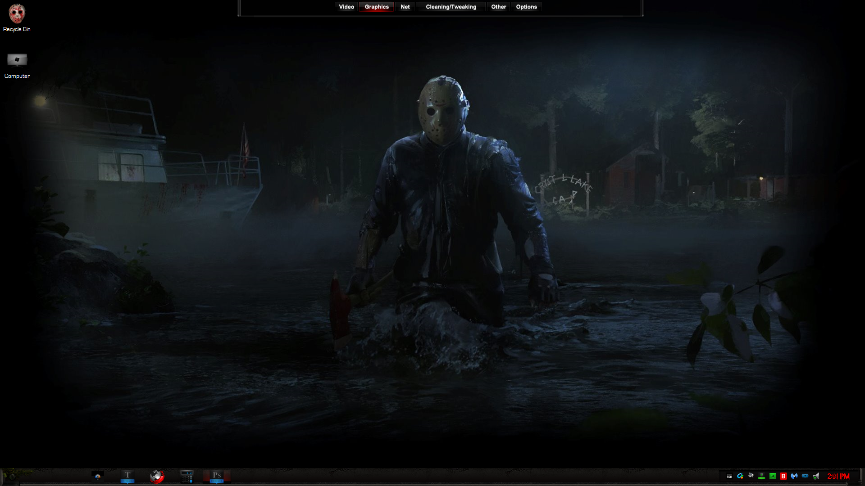Open the Options tab
The width and height of the screenshot is (865, 486).
[526, 7]
